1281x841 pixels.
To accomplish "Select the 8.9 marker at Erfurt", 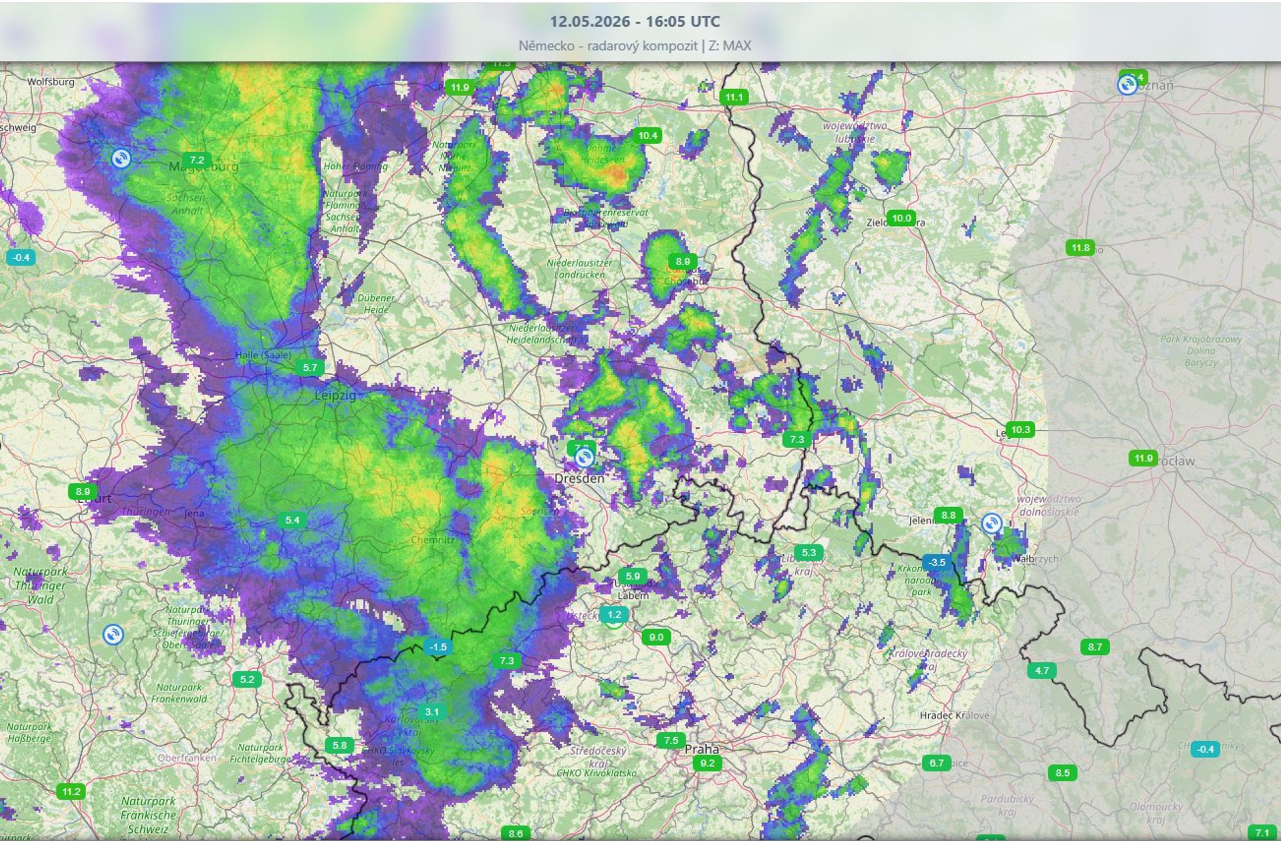I will coord(82,491).
